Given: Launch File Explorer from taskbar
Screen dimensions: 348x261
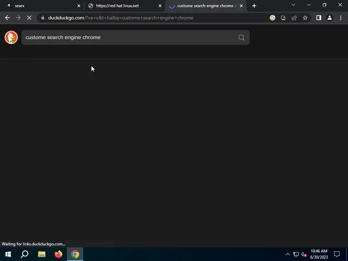Looking at the screenshot, I should click(41, 254).
